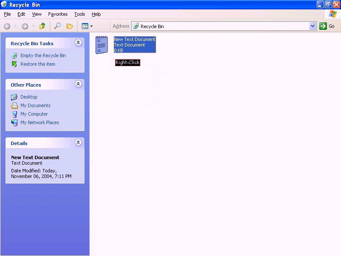Click the Empty the Recycle Bin icon

pyautogui.click(x=14, y=56)
